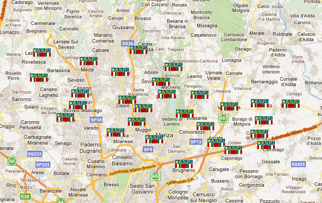The image size is (322, 203).
Task: Click the E35 road shield
Action: pyautogui.click(x=26, y=197)
